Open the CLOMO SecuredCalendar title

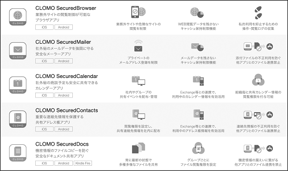click(x=67, y=76)
